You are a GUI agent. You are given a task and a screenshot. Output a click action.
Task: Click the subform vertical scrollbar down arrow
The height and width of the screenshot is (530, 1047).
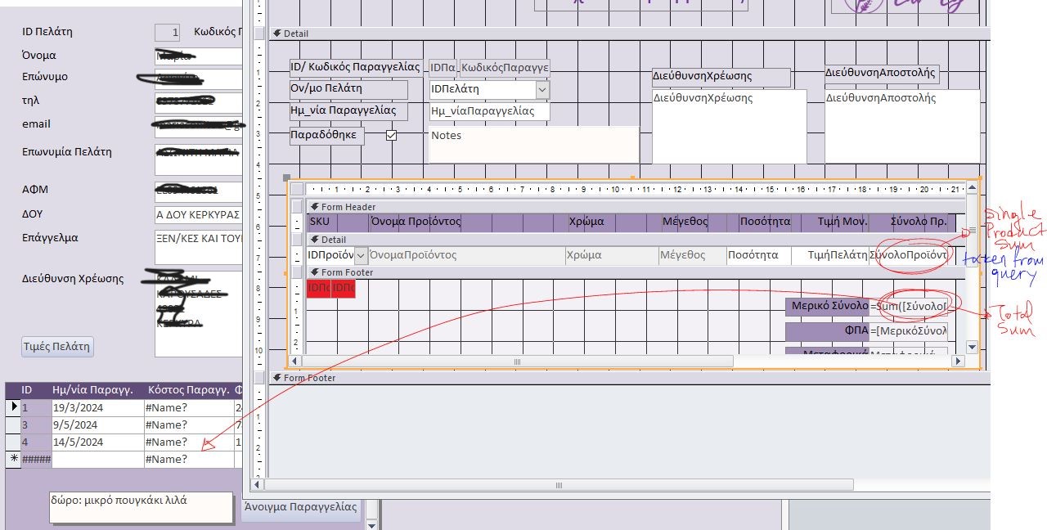tap(972, 348)
